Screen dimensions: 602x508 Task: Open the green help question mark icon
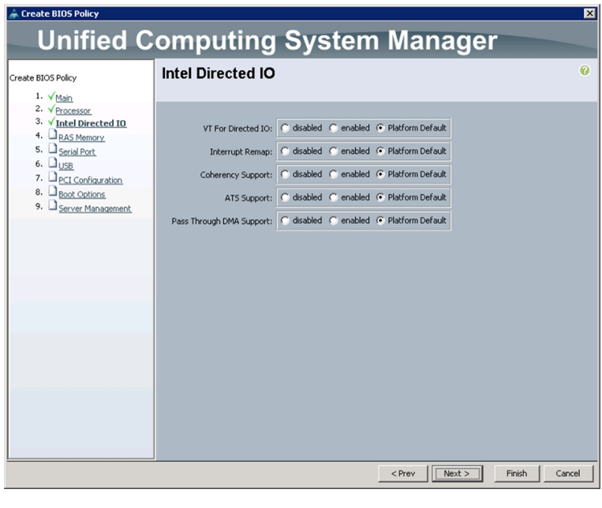coord(585,71)
